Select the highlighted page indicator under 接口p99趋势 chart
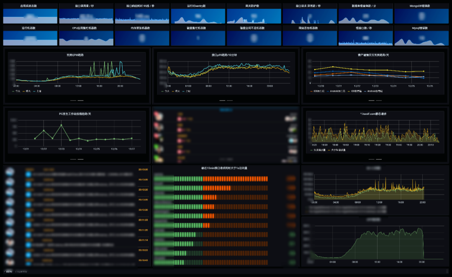 222,100
